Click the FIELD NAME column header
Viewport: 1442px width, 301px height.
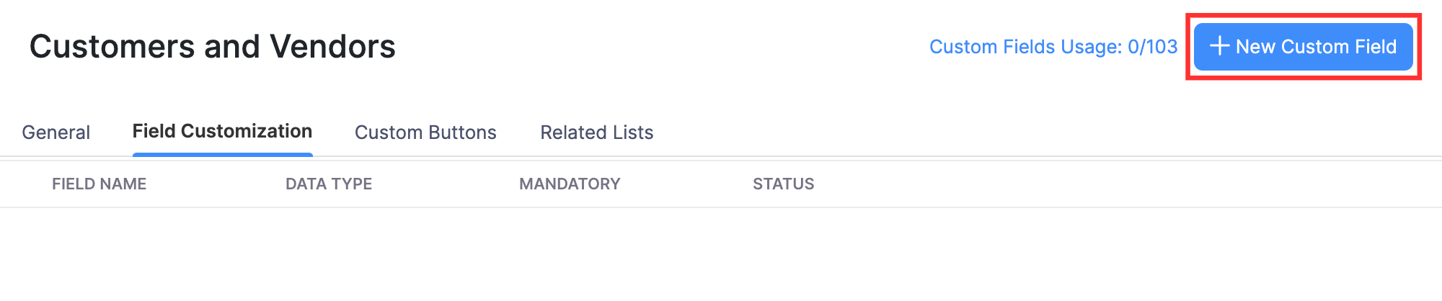(99, 184)
